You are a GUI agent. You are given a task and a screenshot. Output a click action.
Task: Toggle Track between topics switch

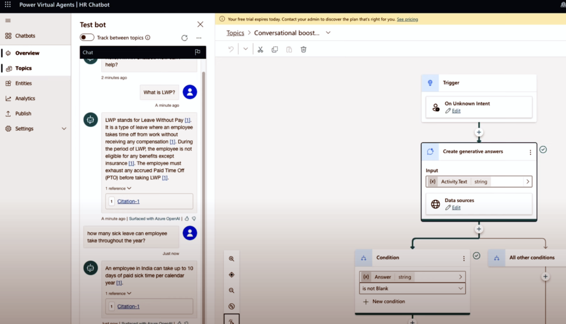click(87, 37)
